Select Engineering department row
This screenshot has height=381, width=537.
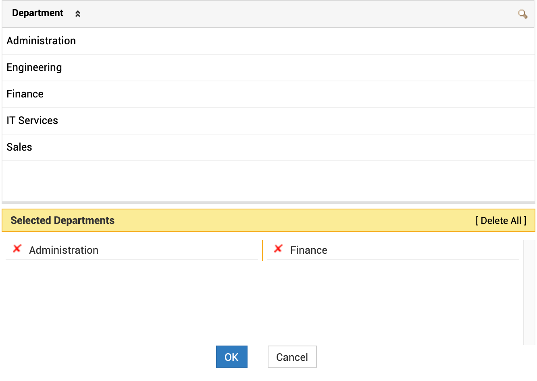click(x=34, y=68)
